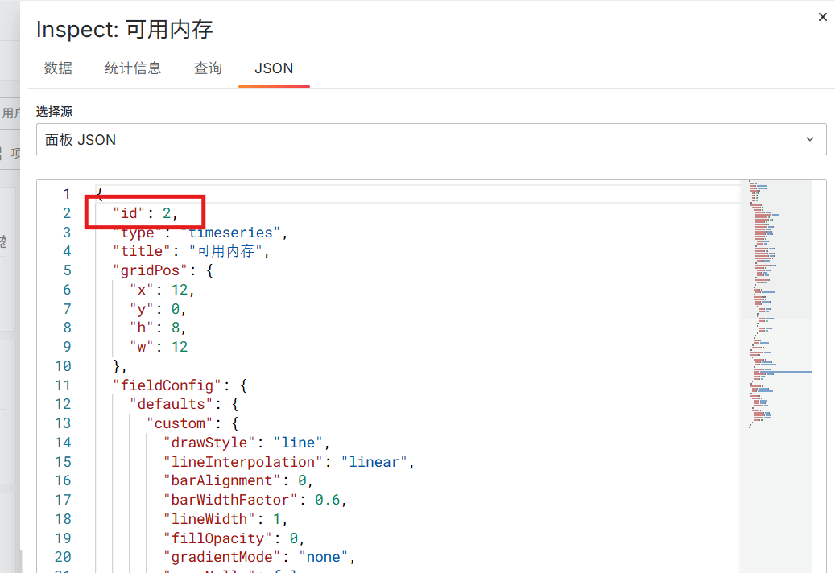Screen dimensions: 835x573
Task: Click the barWidthFactor value 0.6
Action: click(x=329, y=500)
